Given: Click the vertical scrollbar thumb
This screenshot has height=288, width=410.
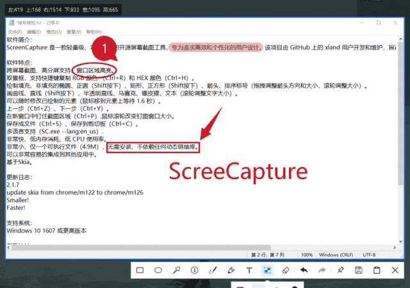Looking at the screenshot, I should (x=400, y=114).
